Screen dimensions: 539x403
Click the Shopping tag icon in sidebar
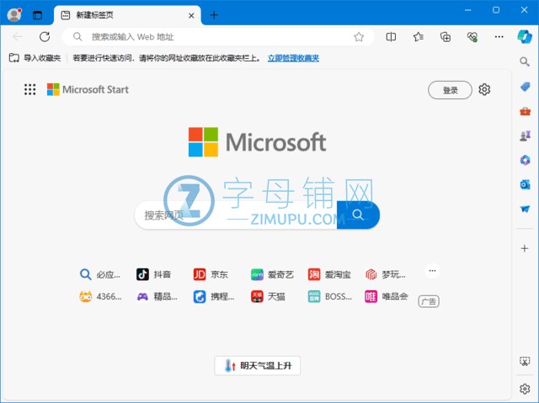[x=525, y=87]
